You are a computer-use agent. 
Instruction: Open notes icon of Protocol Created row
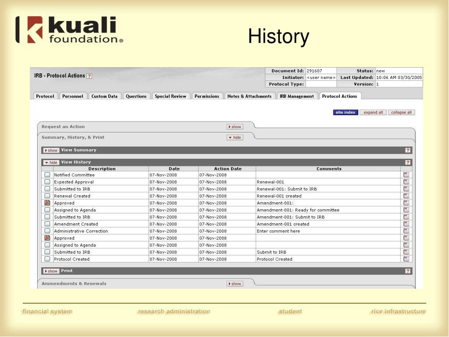coord(406,259)
